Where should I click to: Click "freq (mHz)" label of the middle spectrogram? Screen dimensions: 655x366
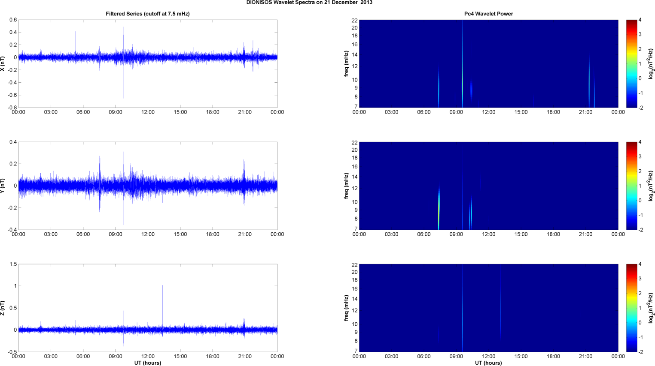pyautogui.click(x=346, y=186)
